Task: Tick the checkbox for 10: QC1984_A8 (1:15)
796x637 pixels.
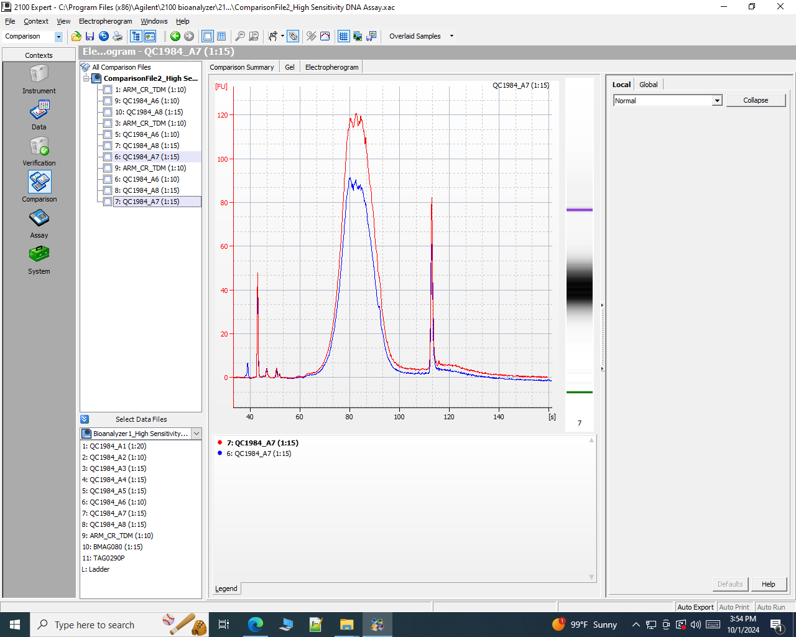Action: (108, 112)
